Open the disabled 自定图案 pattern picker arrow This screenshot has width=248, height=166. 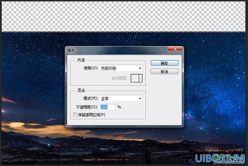pyautogui.click(x=140, y=78)
